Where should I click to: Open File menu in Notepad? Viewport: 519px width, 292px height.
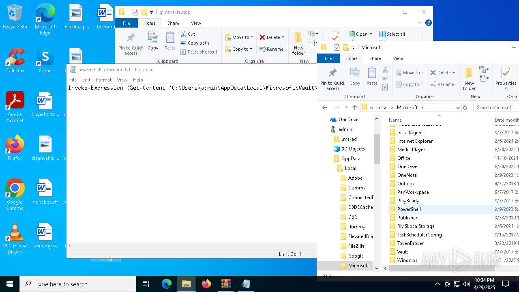click(x=73, y=80)
